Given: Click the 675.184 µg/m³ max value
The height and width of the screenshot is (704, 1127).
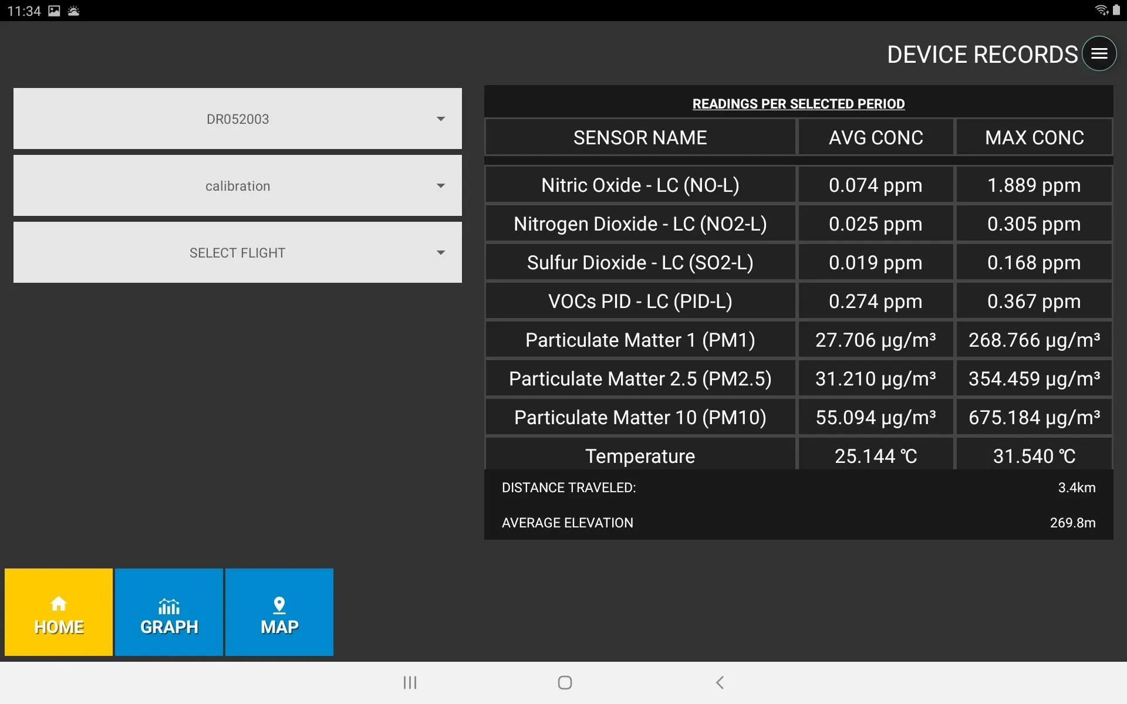Looking at the screenshot, I should pyautogui.click(x=1034, y=417).
